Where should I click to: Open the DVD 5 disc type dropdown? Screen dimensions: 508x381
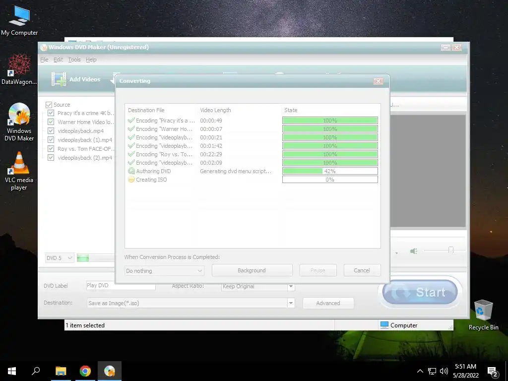click(60, 258)
